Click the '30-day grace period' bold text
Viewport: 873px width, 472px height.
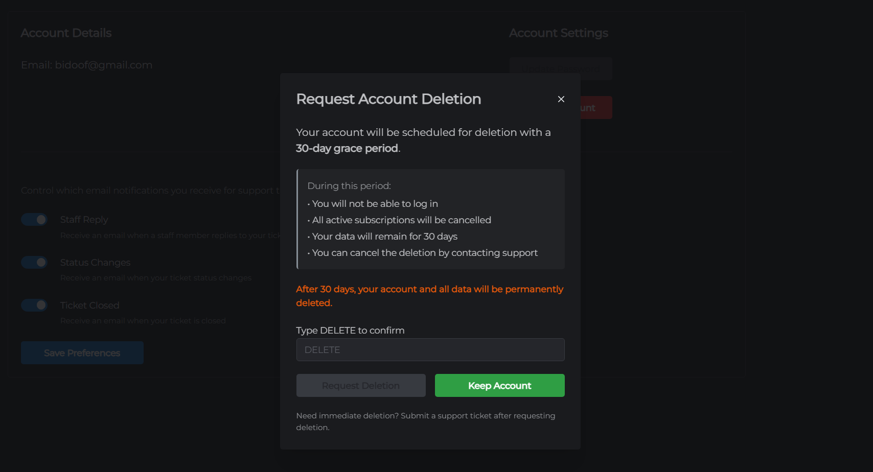(347, 149)
